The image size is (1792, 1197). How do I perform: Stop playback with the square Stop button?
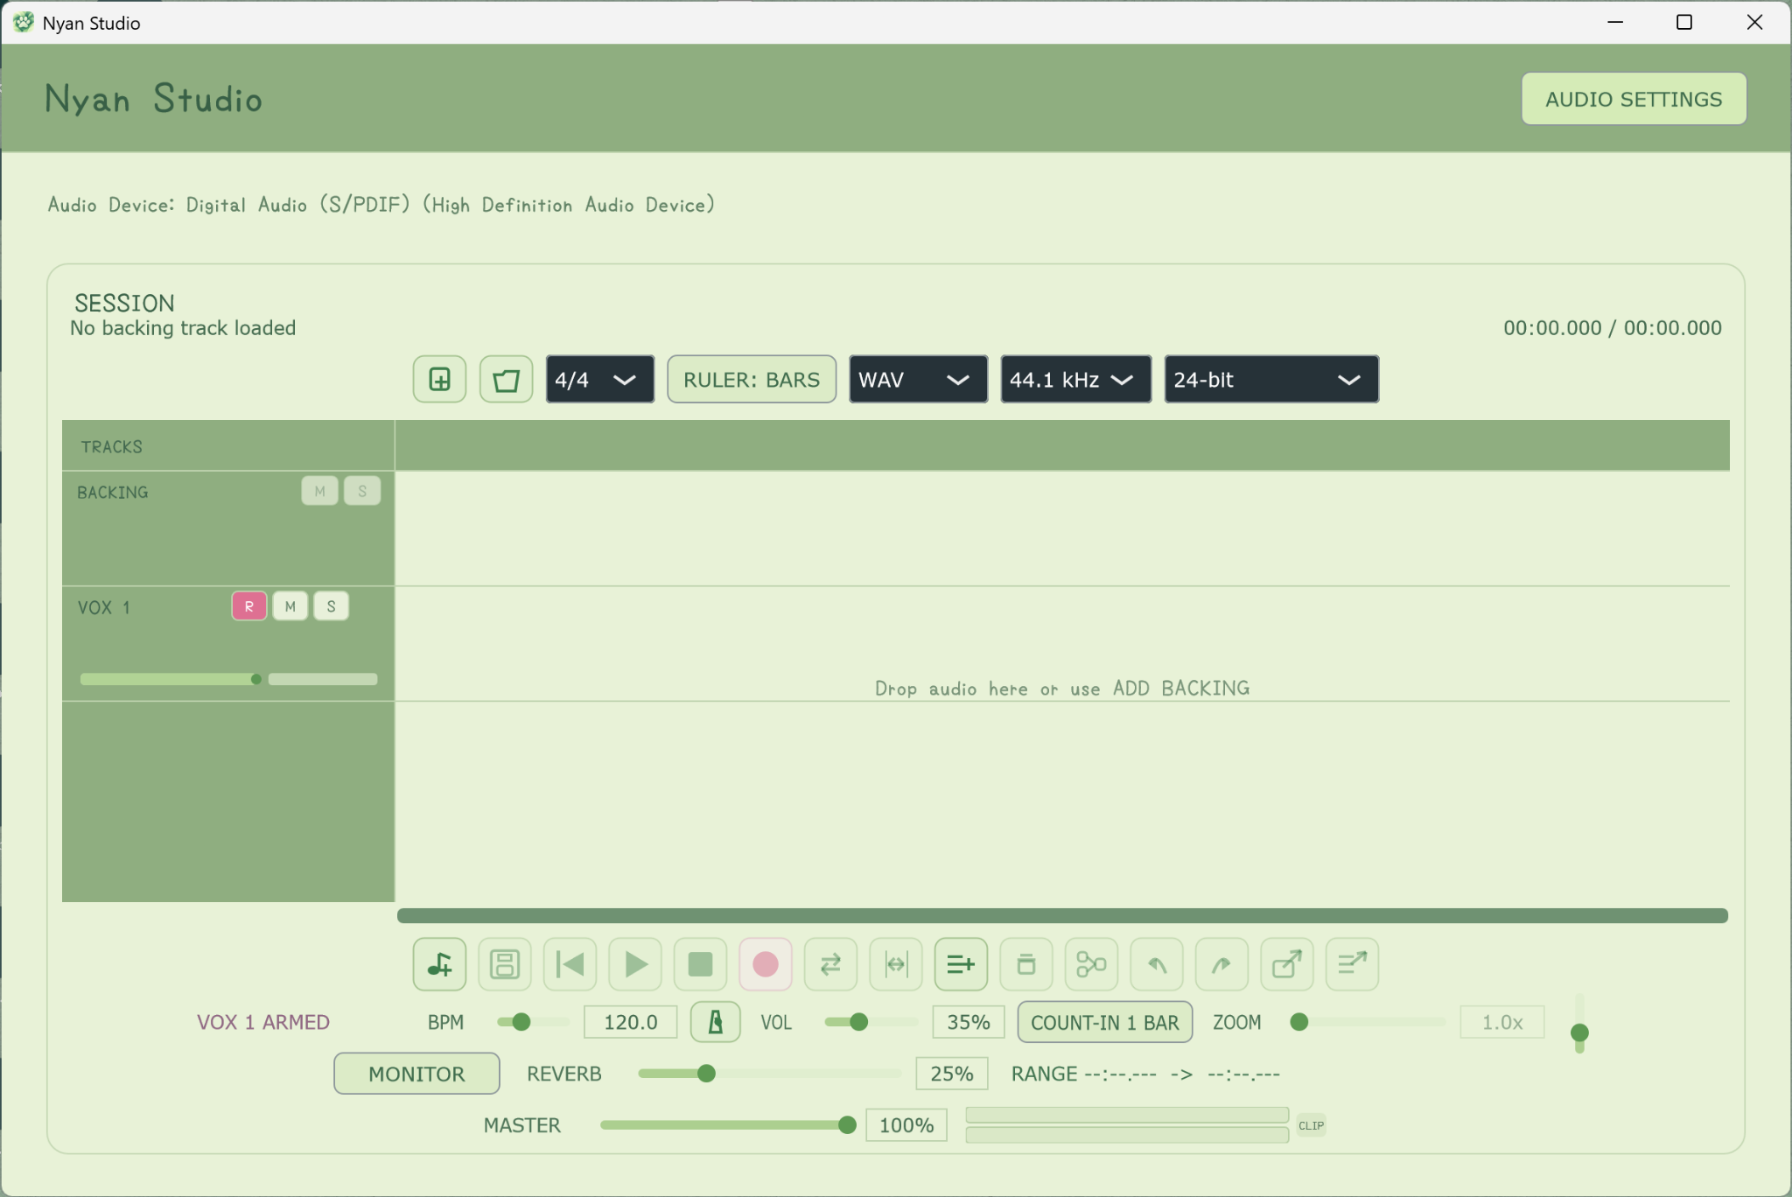click(x=700, y=964)
